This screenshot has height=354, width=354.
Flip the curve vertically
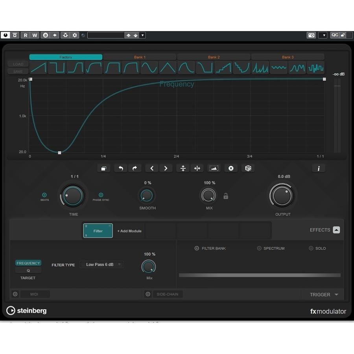tap(183, 168)
